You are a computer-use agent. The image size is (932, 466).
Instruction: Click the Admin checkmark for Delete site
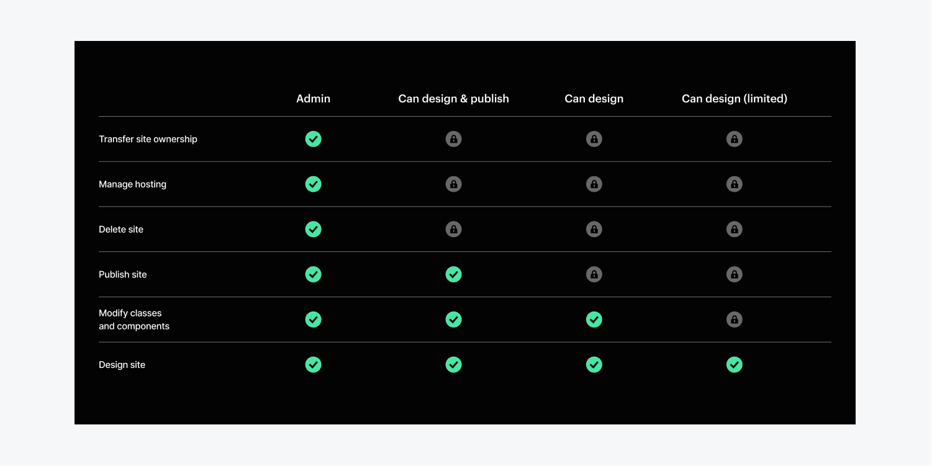314,230
